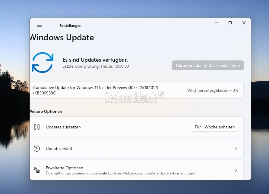Click the pause icon beside Updates aussetzen
Screen dimensions: 269x194
click(x=37, y=127)
